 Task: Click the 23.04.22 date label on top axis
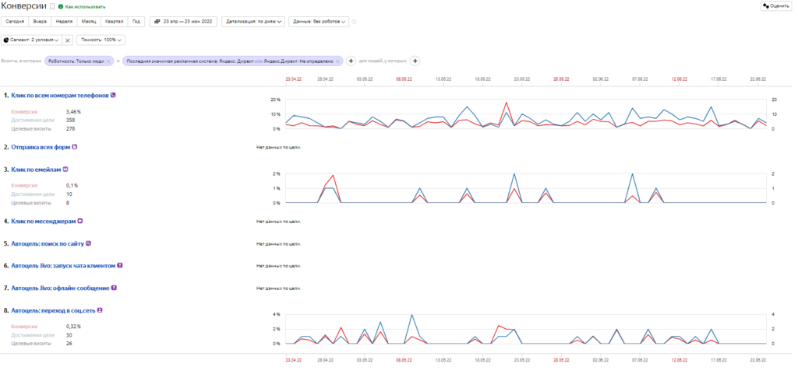pos(294,79)
